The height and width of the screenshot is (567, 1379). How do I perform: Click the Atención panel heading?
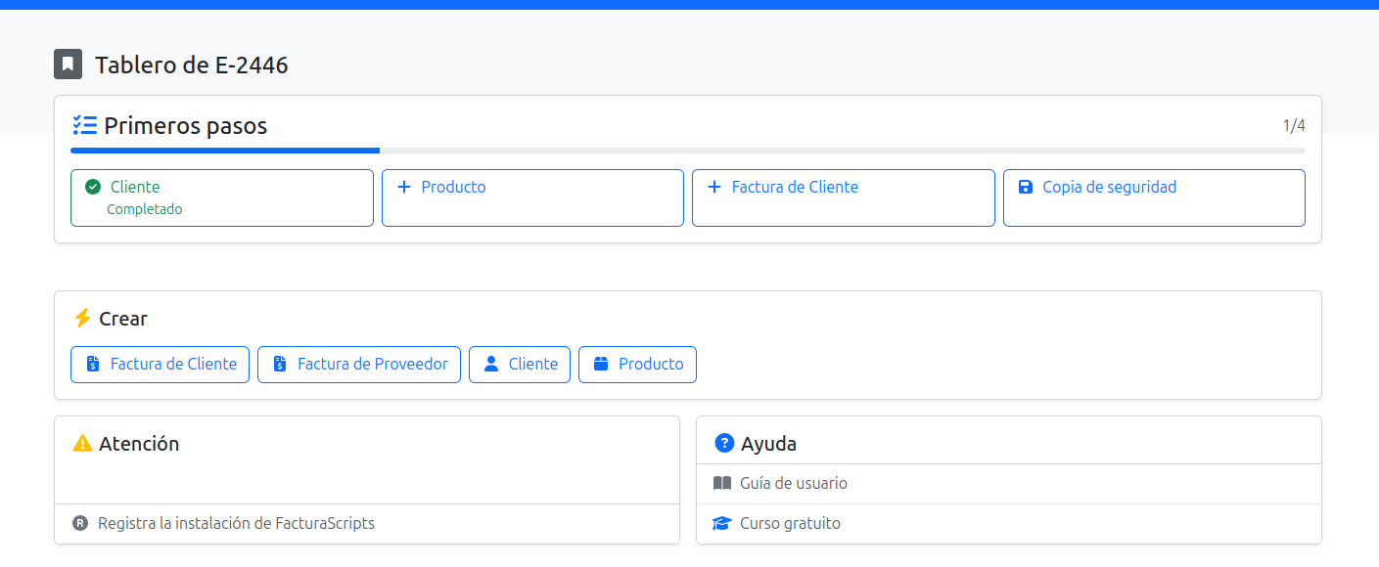click(x=139, y=444)
